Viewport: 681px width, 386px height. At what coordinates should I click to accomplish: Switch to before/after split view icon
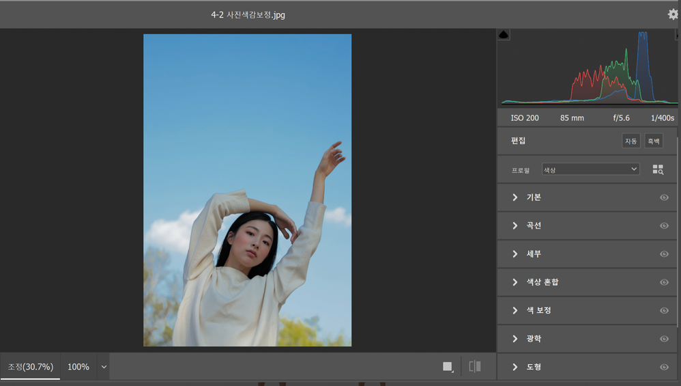coord(475,366)
